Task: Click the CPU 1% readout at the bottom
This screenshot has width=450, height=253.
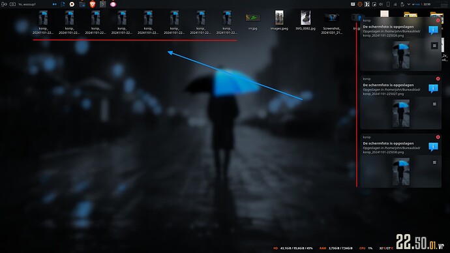Action: click(x=366, y=248)
